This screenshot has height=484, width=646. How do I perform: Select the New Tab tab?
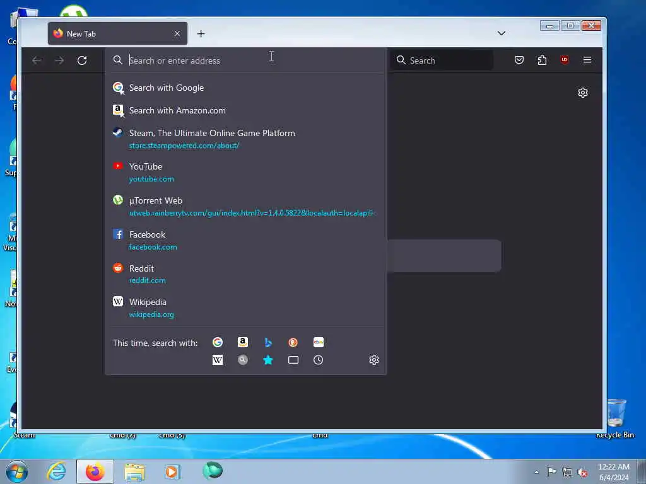[117, 33]
